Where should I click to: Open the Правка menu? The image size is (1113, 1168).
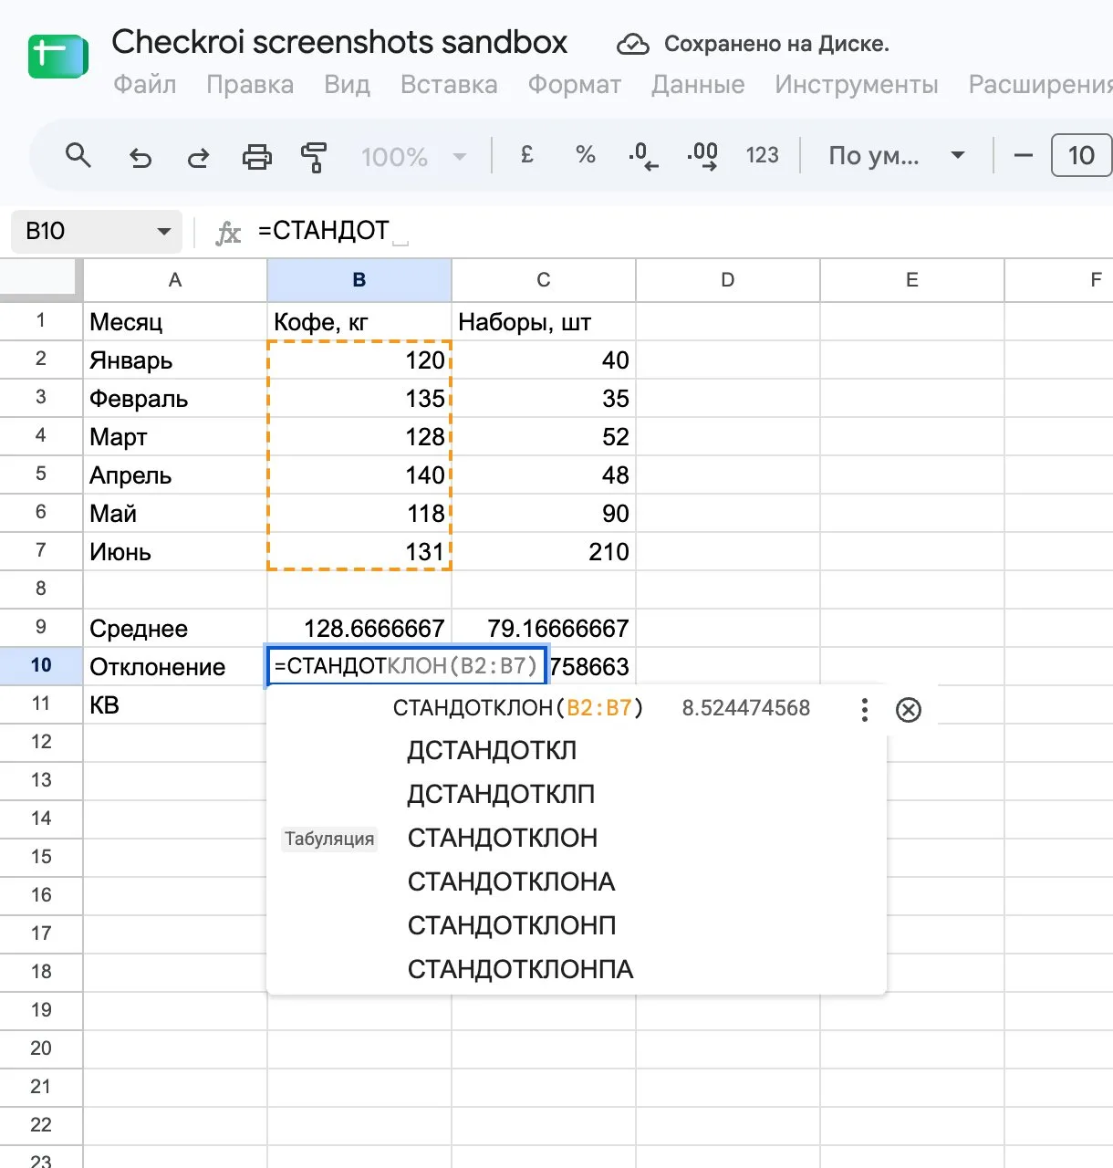250,85
